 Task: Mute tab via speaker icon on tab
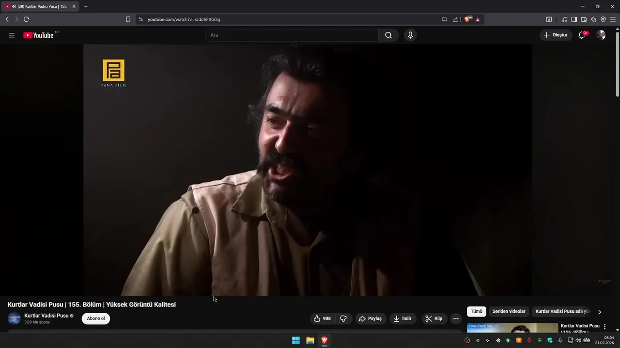pos(14,6)
